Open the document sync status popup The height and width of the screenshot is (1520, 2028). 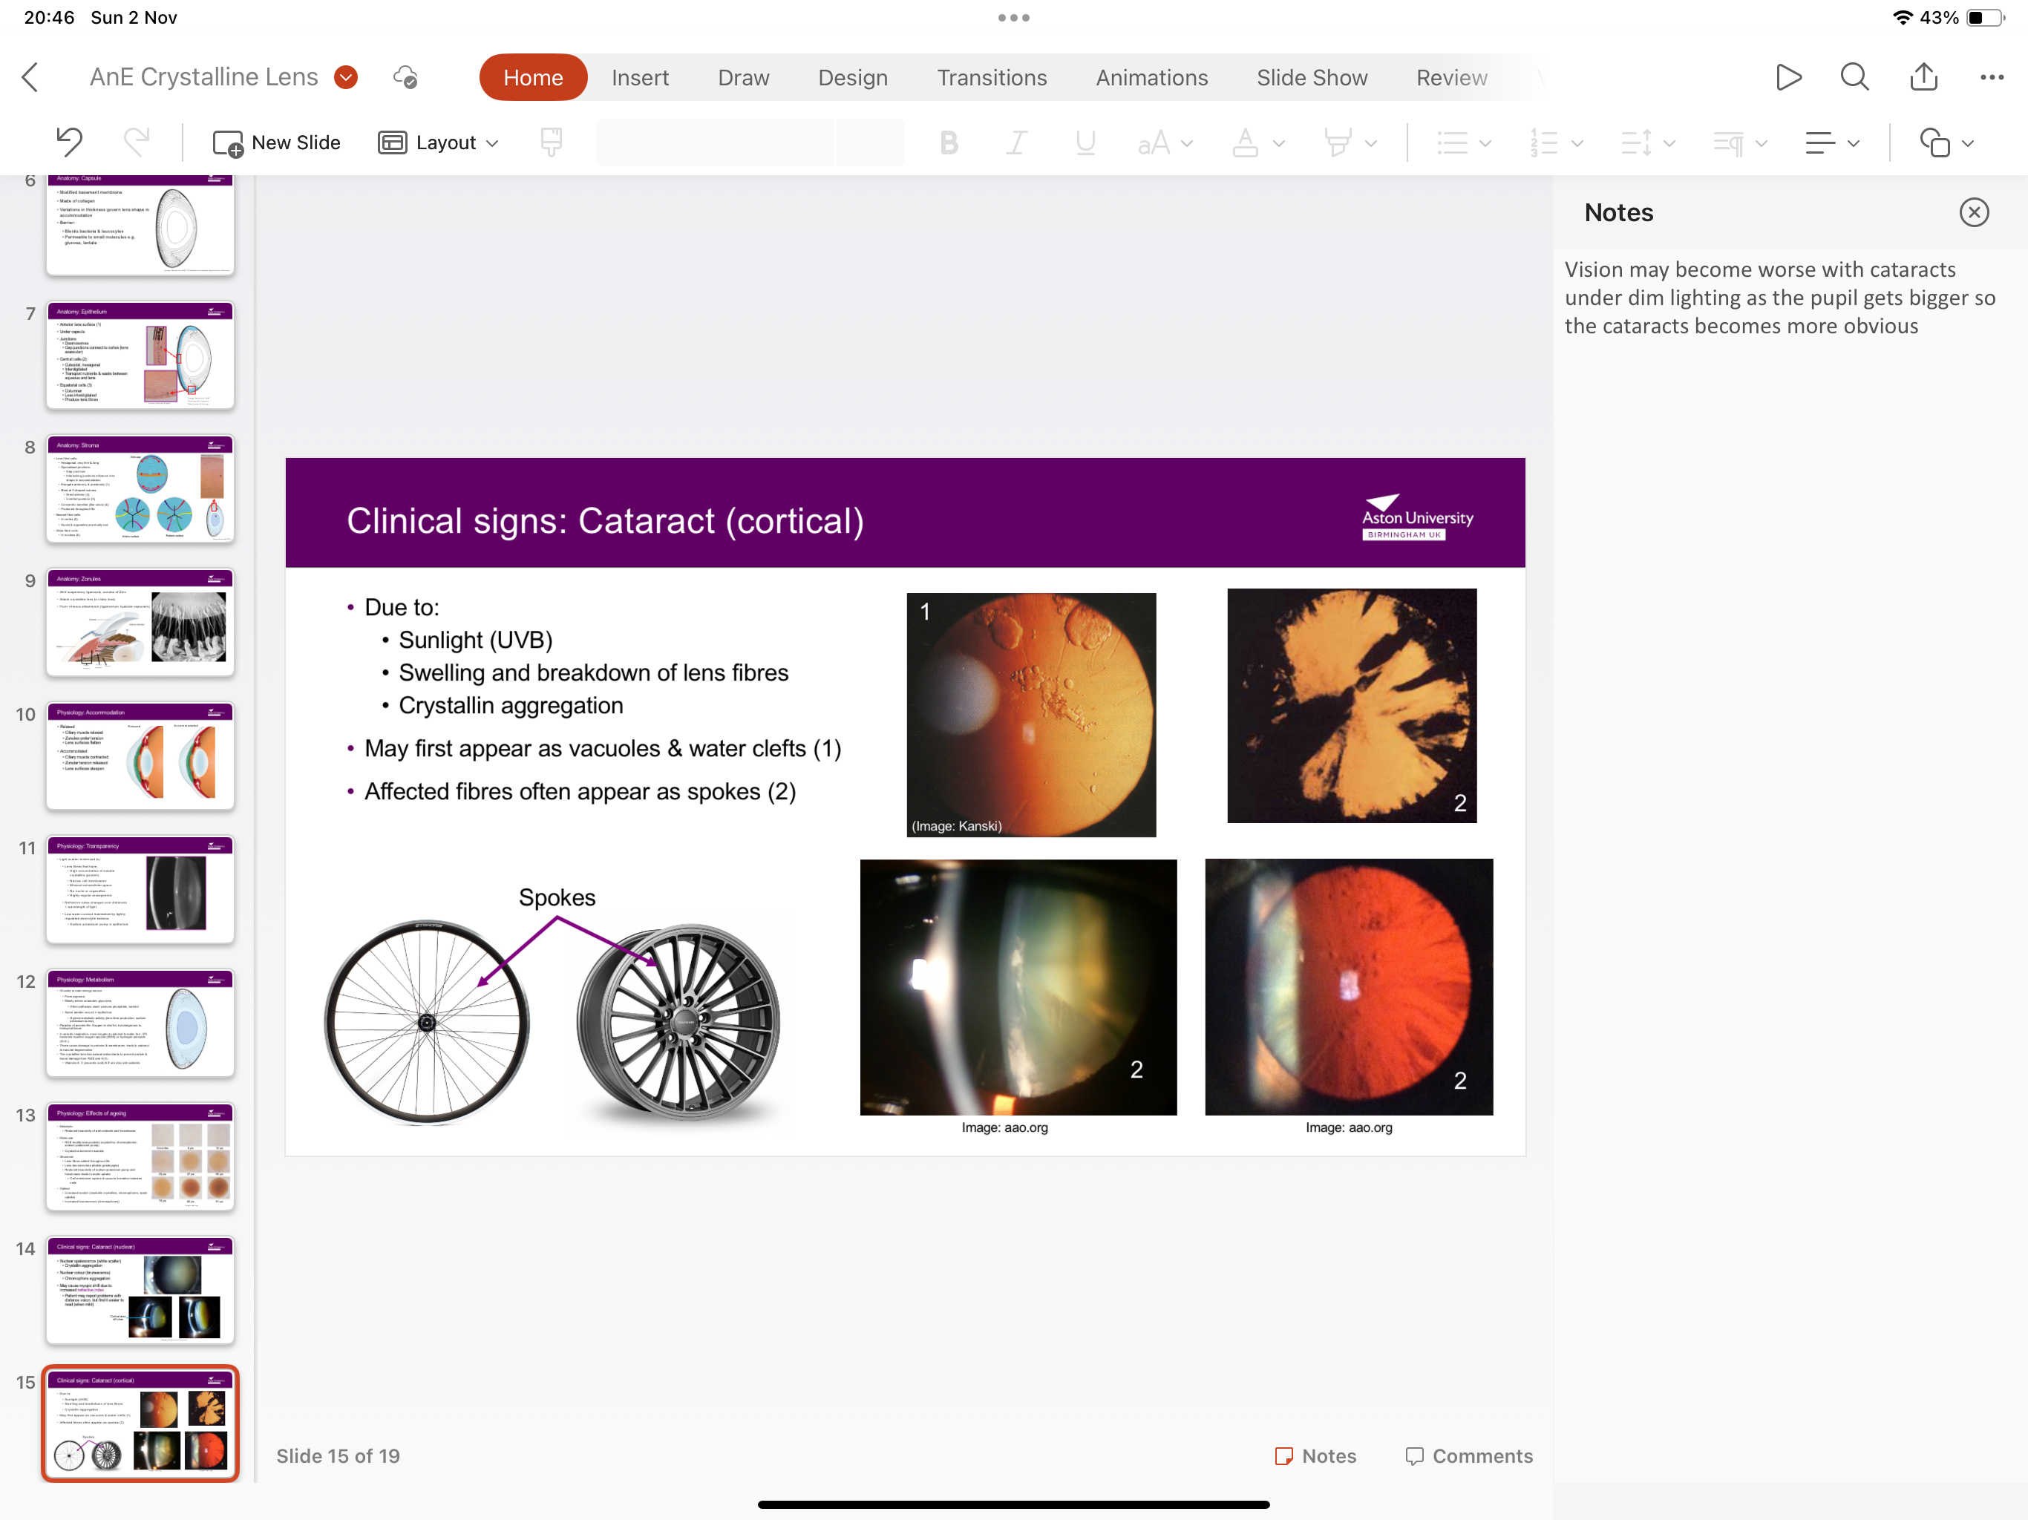click(x=406, y=77)
